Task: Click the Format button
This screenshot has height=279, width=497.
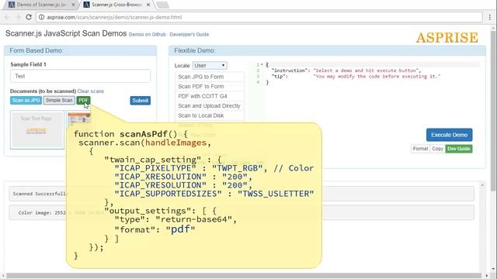Action: [420, 149]
